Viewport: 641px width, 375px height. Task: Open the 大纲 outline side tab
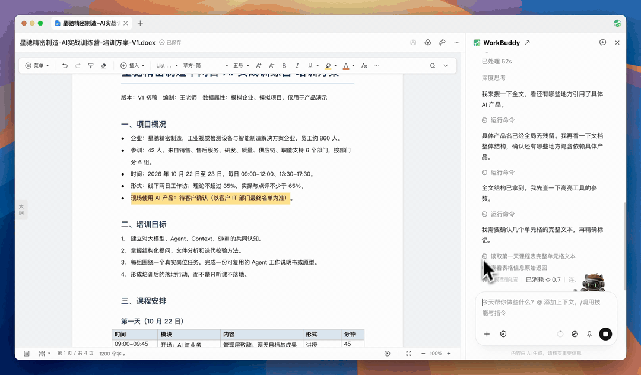[21, 209]
